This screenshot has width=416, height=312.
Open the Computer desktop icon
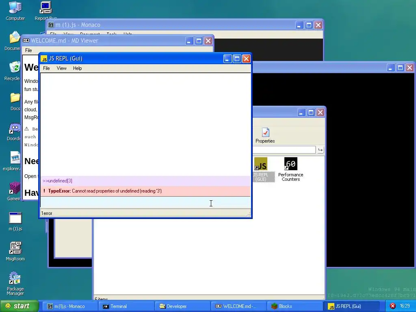pos(15,11)
